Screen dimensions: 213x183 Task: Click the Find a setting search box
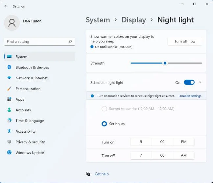(39, 41)
